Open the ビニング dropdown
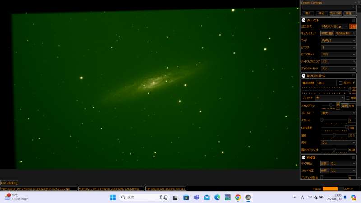 click(338, 47)
